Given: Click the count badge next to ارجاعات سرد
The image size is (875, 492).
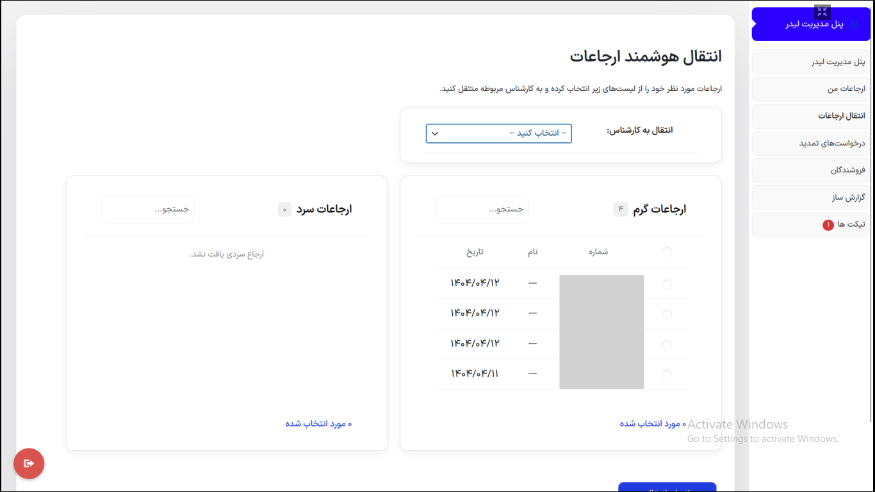Looking at the screenshot, I should coord(284,209).
